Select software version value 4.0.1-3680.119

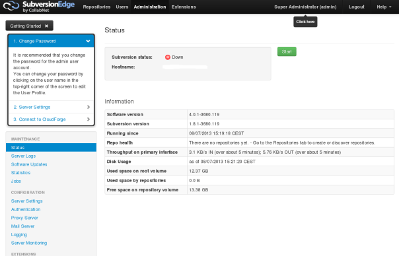pos(204,114)
